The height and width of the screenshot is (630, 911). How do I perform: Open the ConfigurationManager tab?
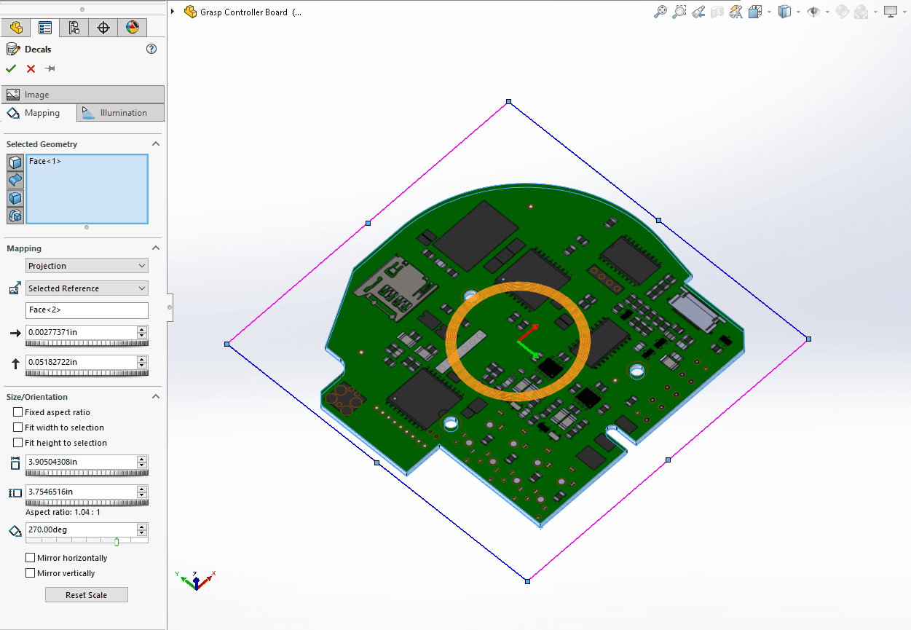tap(74, 28)
